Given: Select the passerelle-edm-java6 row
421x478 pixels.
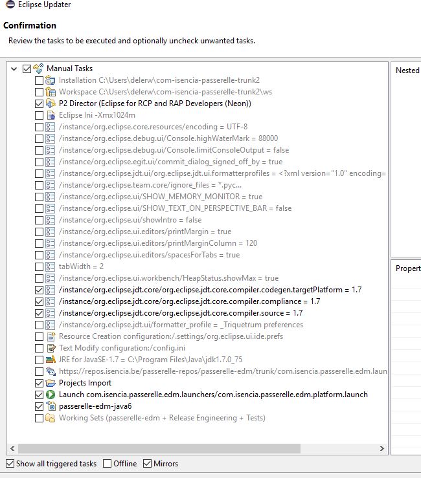Looking at the screenshot, I should [x=95, y=406].
